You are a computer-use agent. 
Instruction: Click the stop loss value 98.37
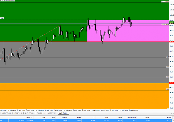pos(93,121)
